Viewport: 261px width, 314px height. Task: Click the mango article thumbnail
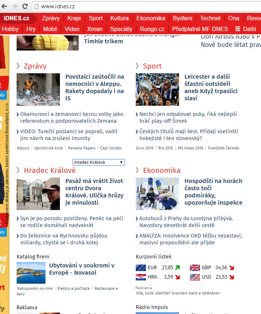click(x=48, y=43)
